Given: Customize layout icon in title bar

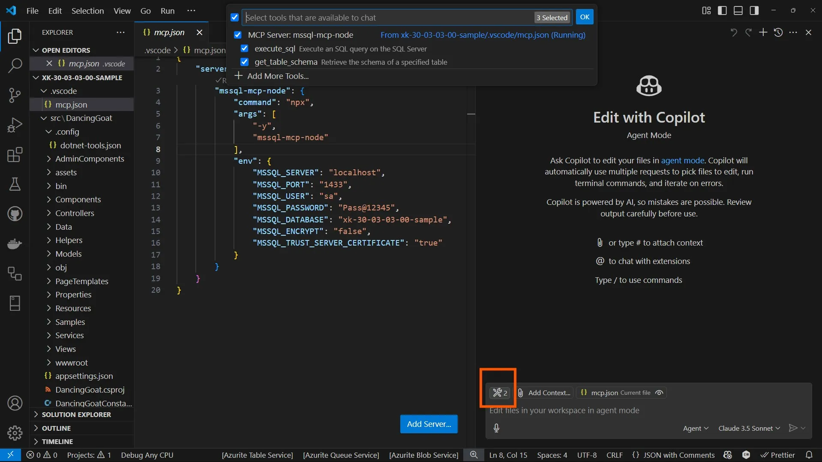Looking at the screenshot, I should pyautogui.click(x=706, y=10).
